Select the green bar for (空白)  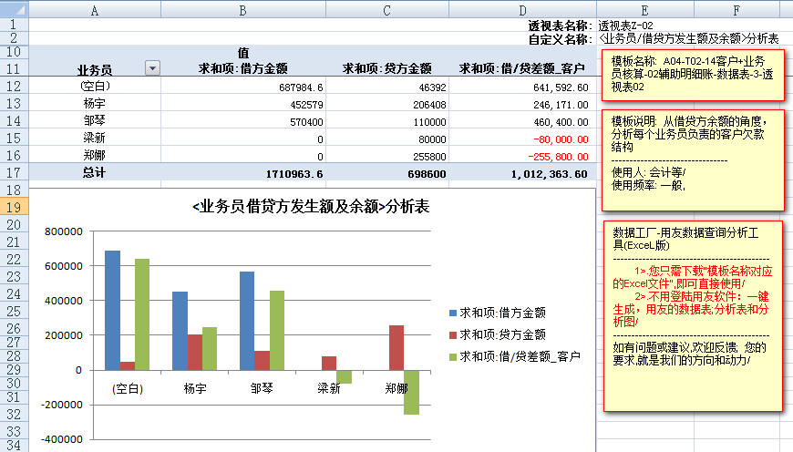142,314
